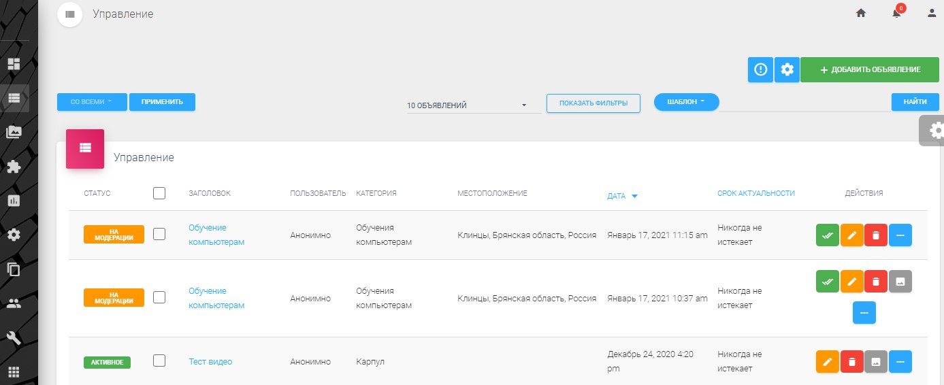Click the search input field beside 'Найти'

[804, 103]
